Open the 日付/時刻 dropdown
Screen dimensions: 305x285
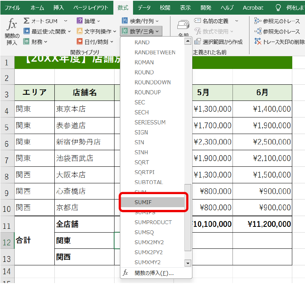click(112, 42)
